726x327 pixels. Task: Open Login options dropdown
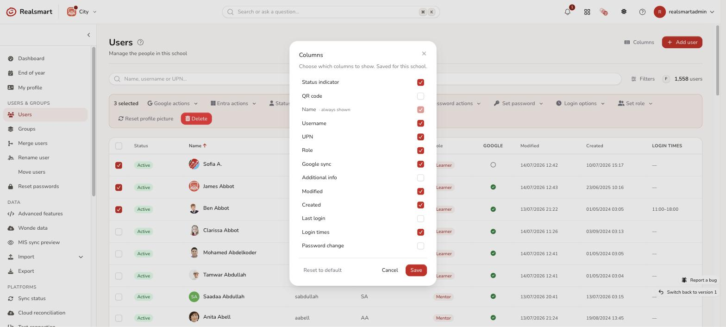point(580,103)
